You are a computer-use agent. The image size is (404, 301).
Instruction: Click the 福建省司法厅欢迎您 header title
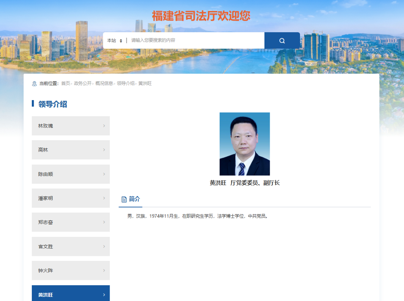pos(201,16)
